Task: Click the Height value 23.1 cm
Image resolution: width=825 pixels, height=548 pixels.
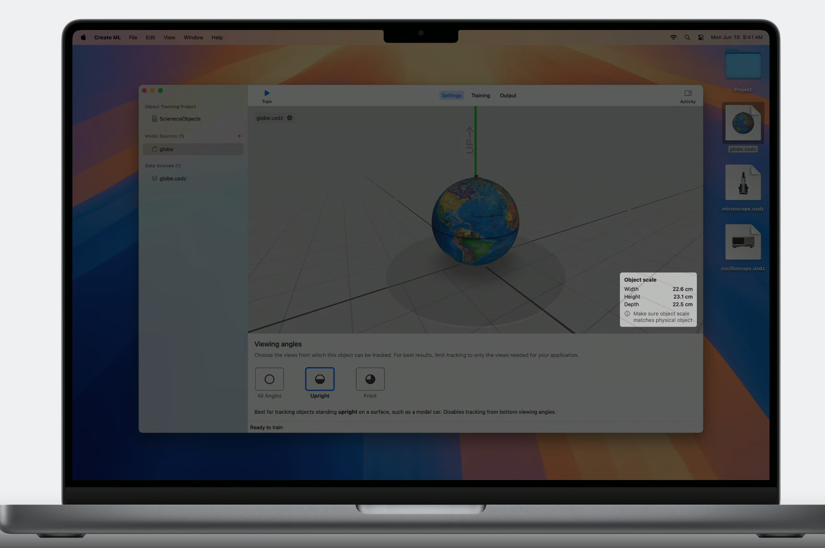Action: coord(683,297)
